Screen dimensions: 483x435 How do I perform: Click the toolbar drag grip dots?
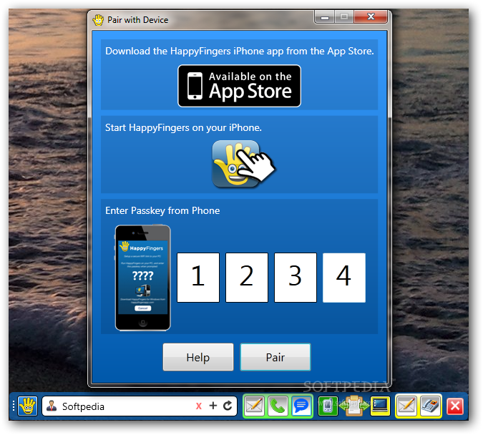pyautogui.click(x=14, y=406)
